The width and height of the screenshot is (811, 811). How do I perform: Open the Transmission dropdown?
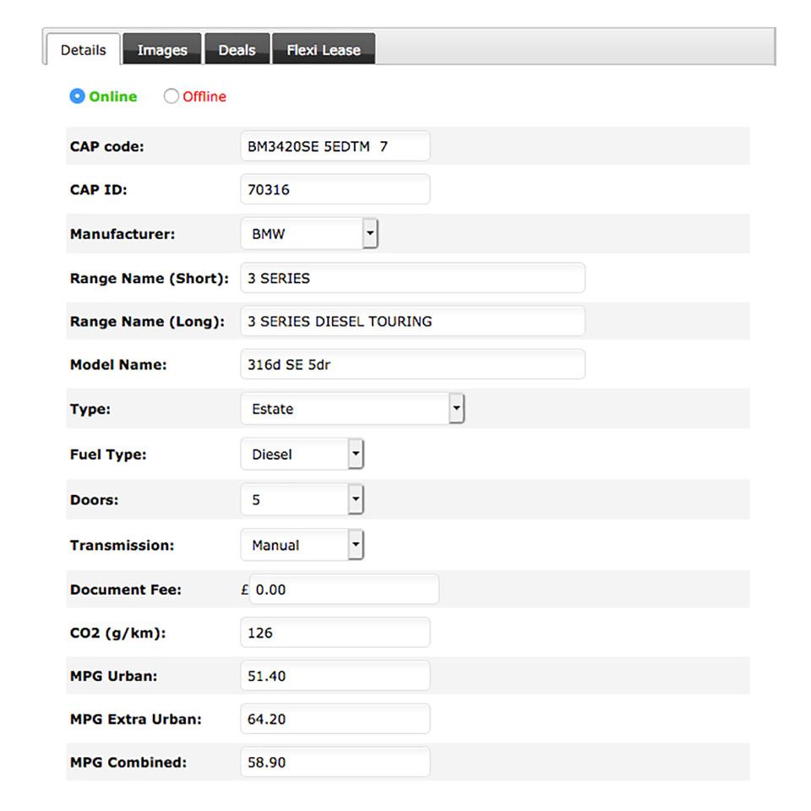click(x=302, y=546)
